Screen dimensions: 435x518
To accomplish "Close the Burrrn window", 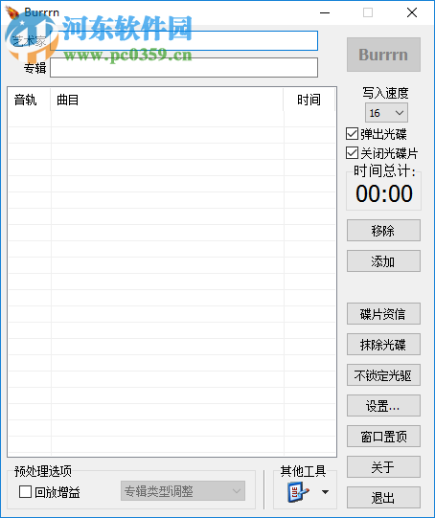I will pyautogui.click(x=412, y=12).
